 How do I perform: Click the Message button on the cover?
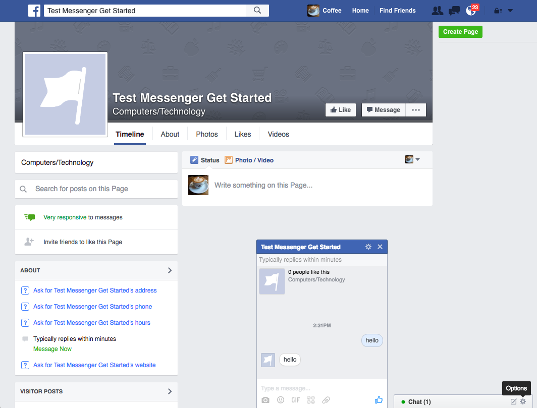[383, 110]
